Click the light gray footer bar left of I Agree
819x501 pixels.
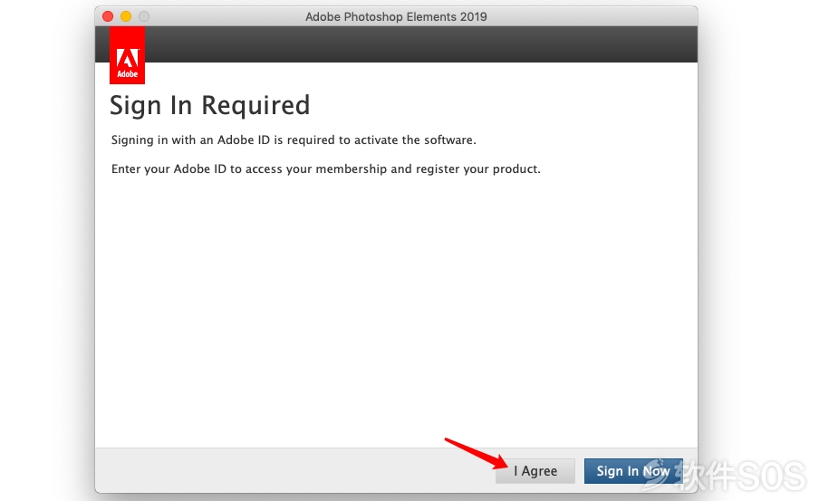(293, 470)
